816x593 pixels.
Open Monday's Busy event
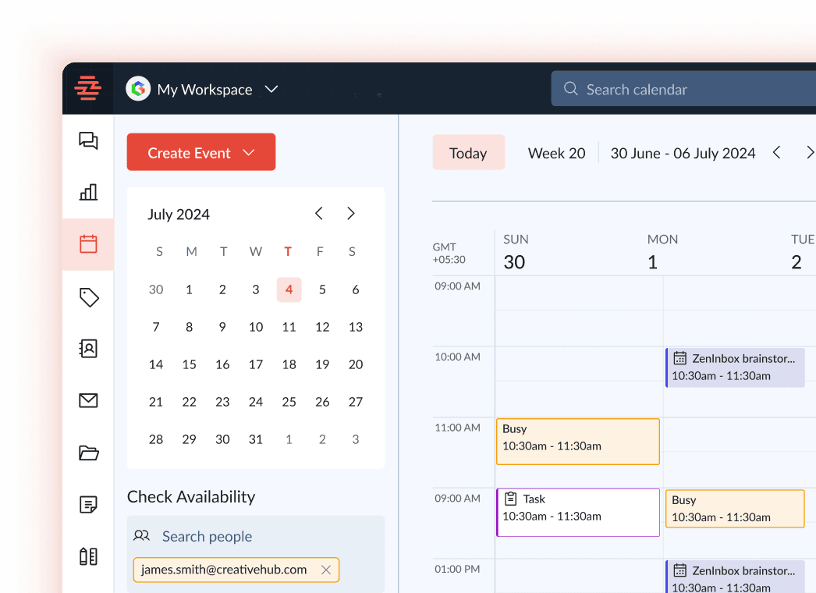[736, 509]
